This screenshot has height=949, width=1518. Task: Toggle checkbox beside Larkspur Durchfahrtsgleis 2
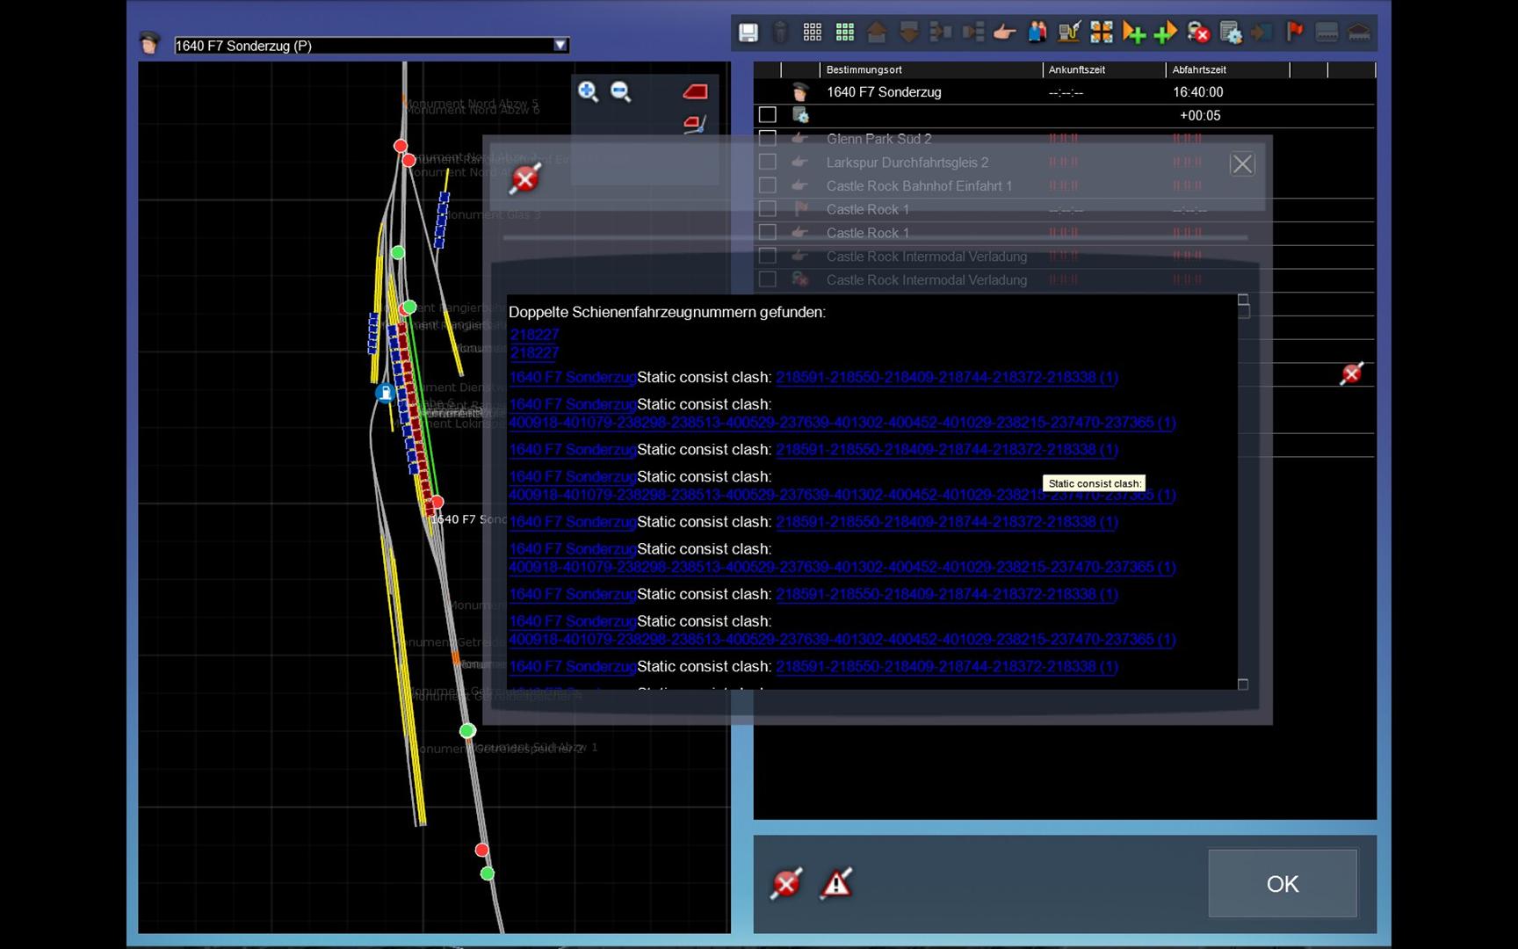point(768,163)
